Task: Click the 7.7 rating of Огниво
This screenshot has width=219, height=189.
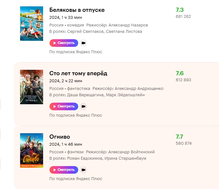Action: [x=179, y=136]
